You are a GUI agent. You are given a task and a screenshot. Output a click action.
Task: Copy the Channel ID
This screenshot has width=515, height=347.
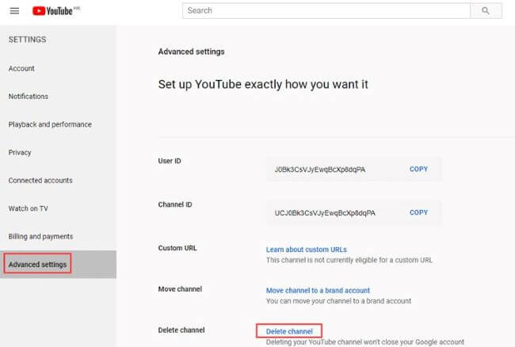tap(418, 212)
